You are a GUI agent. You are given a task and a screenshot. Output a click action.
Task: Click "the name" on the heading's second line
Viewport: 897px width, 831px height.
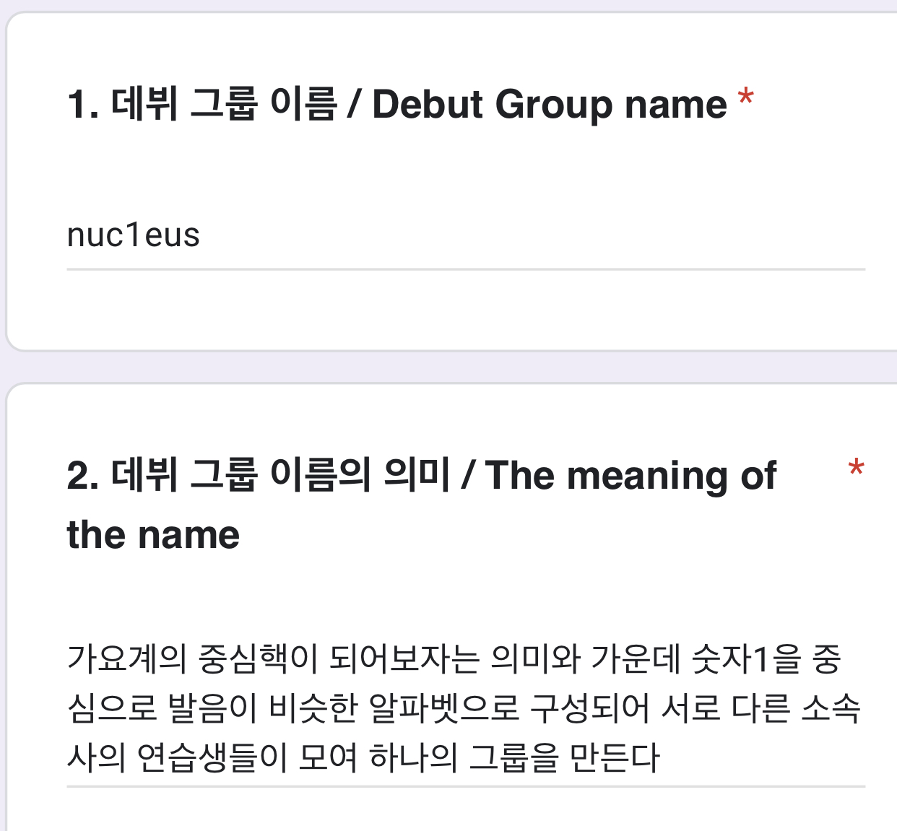click(x=153, y=535)
